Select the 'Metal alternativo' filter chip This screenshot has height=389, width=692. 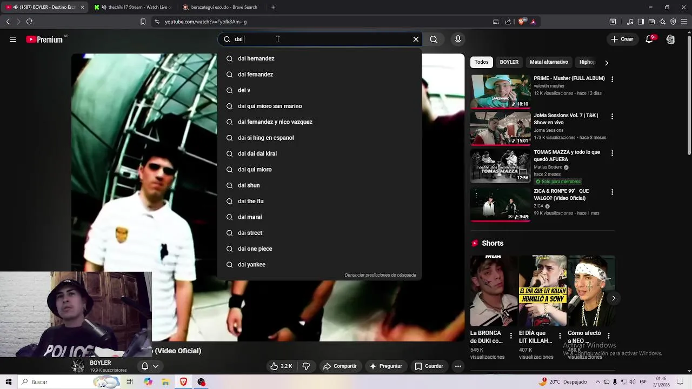coord(549,62)
